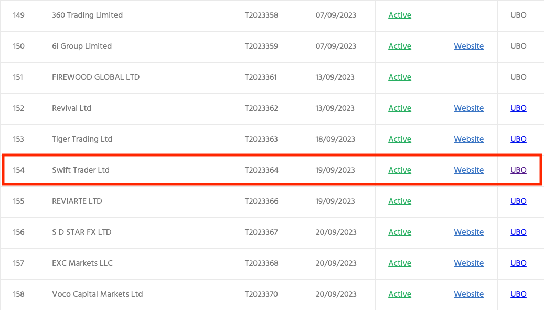This screenshot has width=544, height=310.
Task: Open Website link for Revival Ltd
Action: 468,108
